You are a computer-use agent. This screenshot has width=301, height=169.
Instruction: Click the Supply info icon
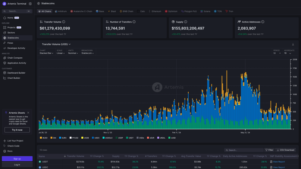[x=186, y=22]
